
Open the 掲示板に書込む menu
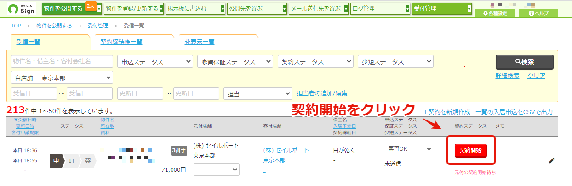tap(195, 8)
